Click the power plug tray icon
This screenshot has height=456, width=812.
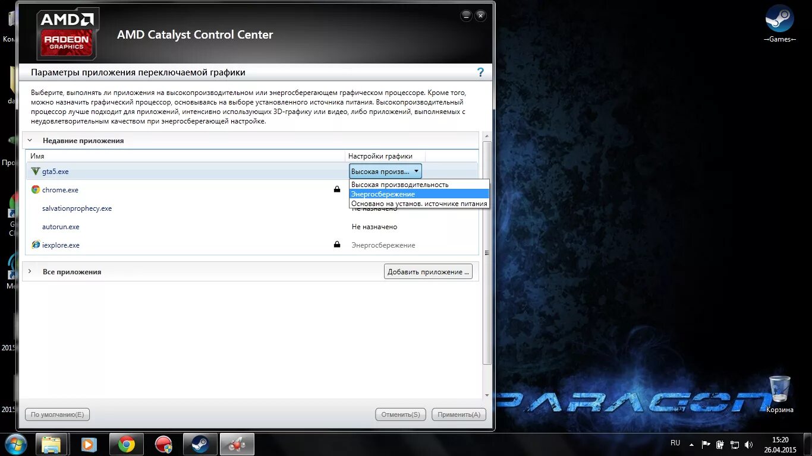coord(720,444)
